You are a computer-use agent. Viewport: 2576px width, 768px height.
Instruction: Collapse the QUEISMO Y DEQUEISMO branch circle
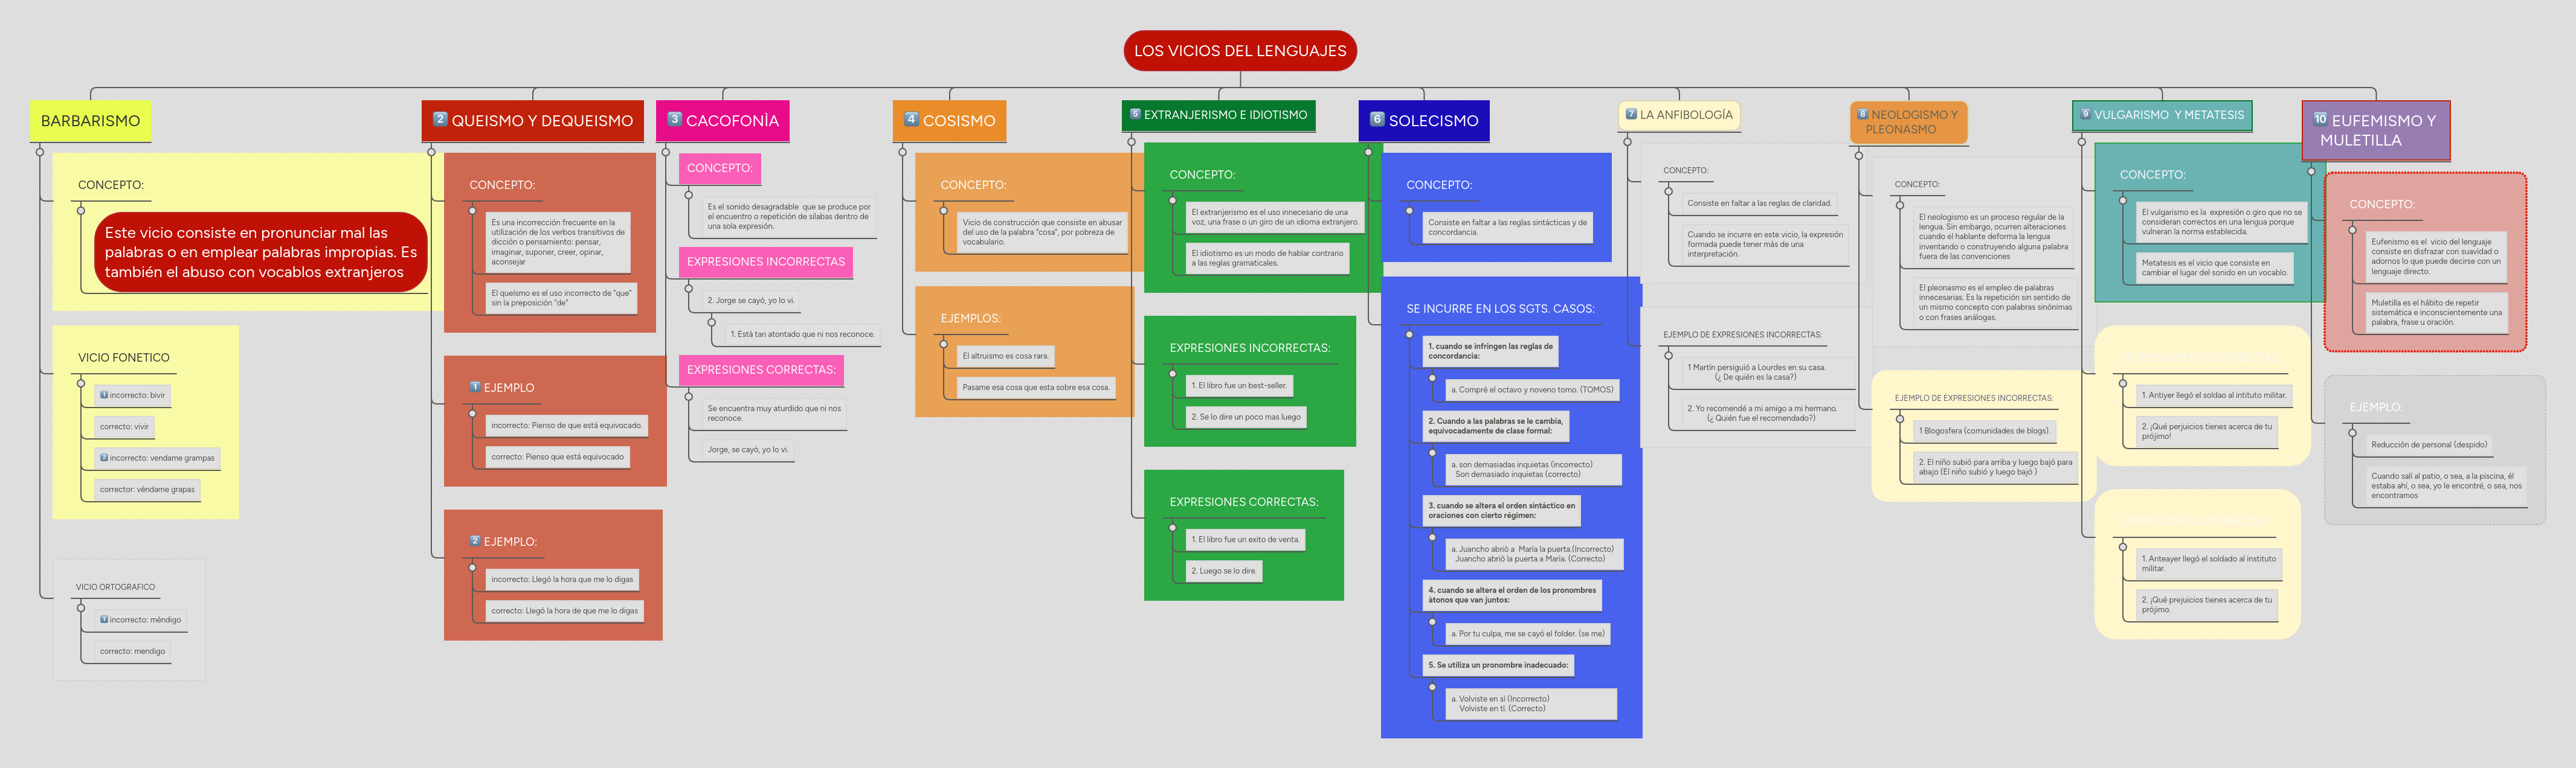pyautogui.click(x=431, y=152)
